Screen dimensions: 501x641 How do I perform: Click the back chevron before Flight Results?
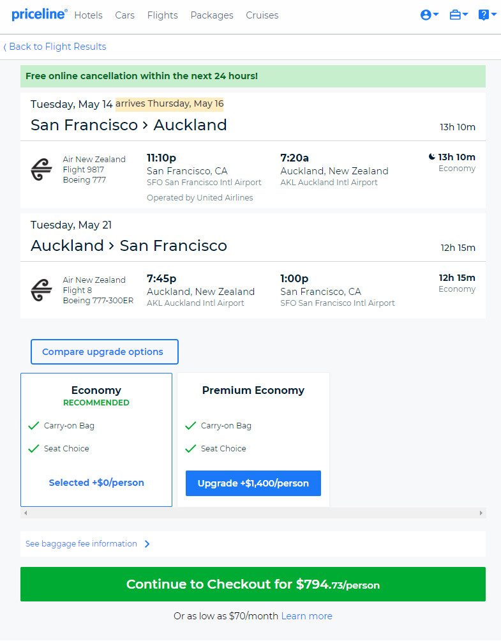tap(5, 47)
